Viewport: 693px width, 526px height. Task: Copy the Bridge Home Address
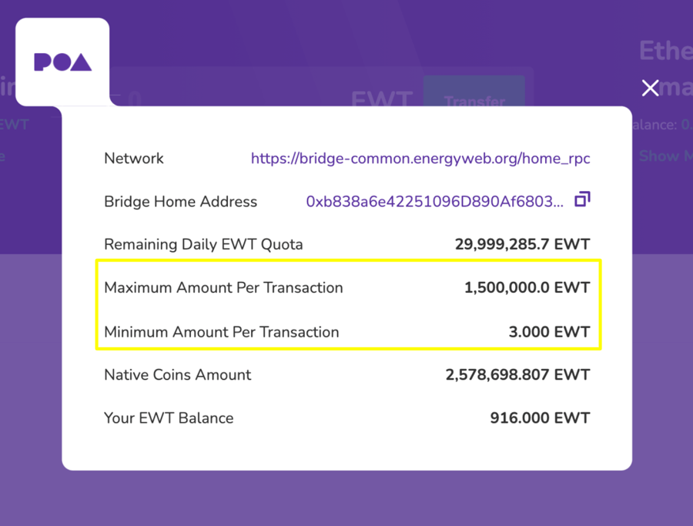pyautogui.click(x=582, y=200)
